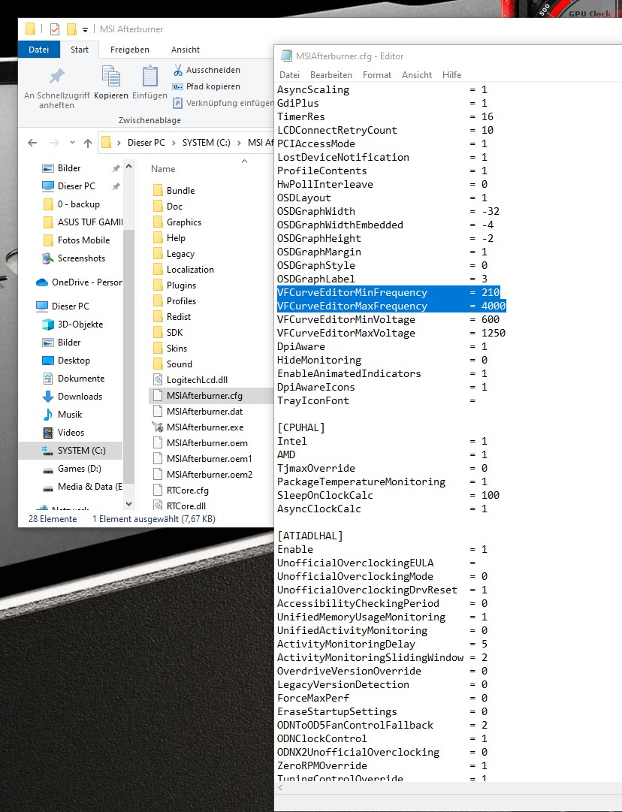Open Hilfe menu in Editor
622x812 pixels.
451,75
